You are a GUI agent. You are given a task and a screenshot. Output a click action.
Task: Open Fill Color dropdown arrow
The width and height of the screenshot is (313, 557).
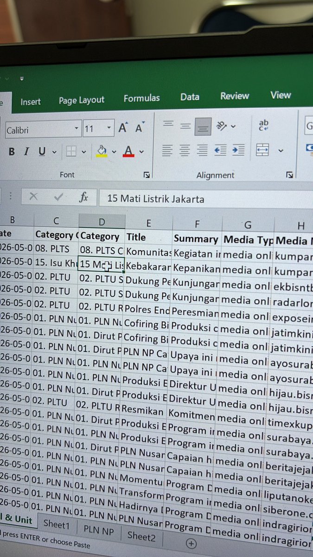pos(114,152)
